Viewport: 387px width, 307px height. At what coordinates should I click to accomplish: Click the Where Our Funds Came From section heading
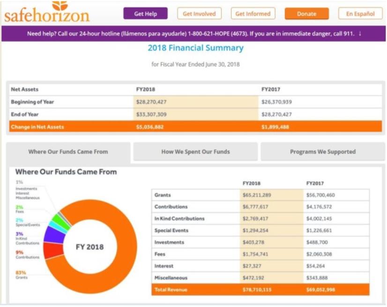click(x=66, y=172)
